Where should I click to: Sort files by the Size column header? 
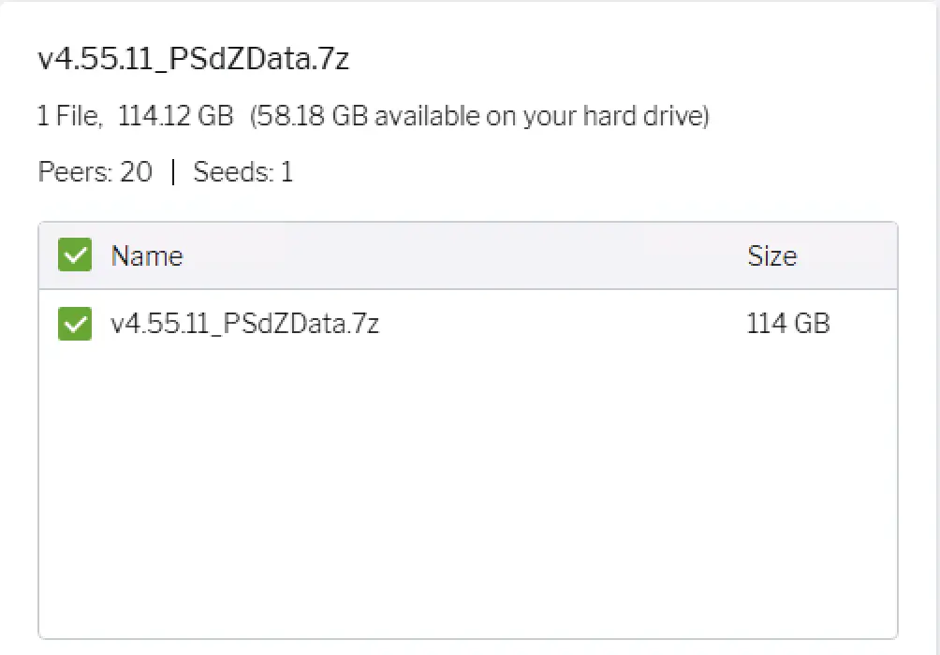point(771,255)
